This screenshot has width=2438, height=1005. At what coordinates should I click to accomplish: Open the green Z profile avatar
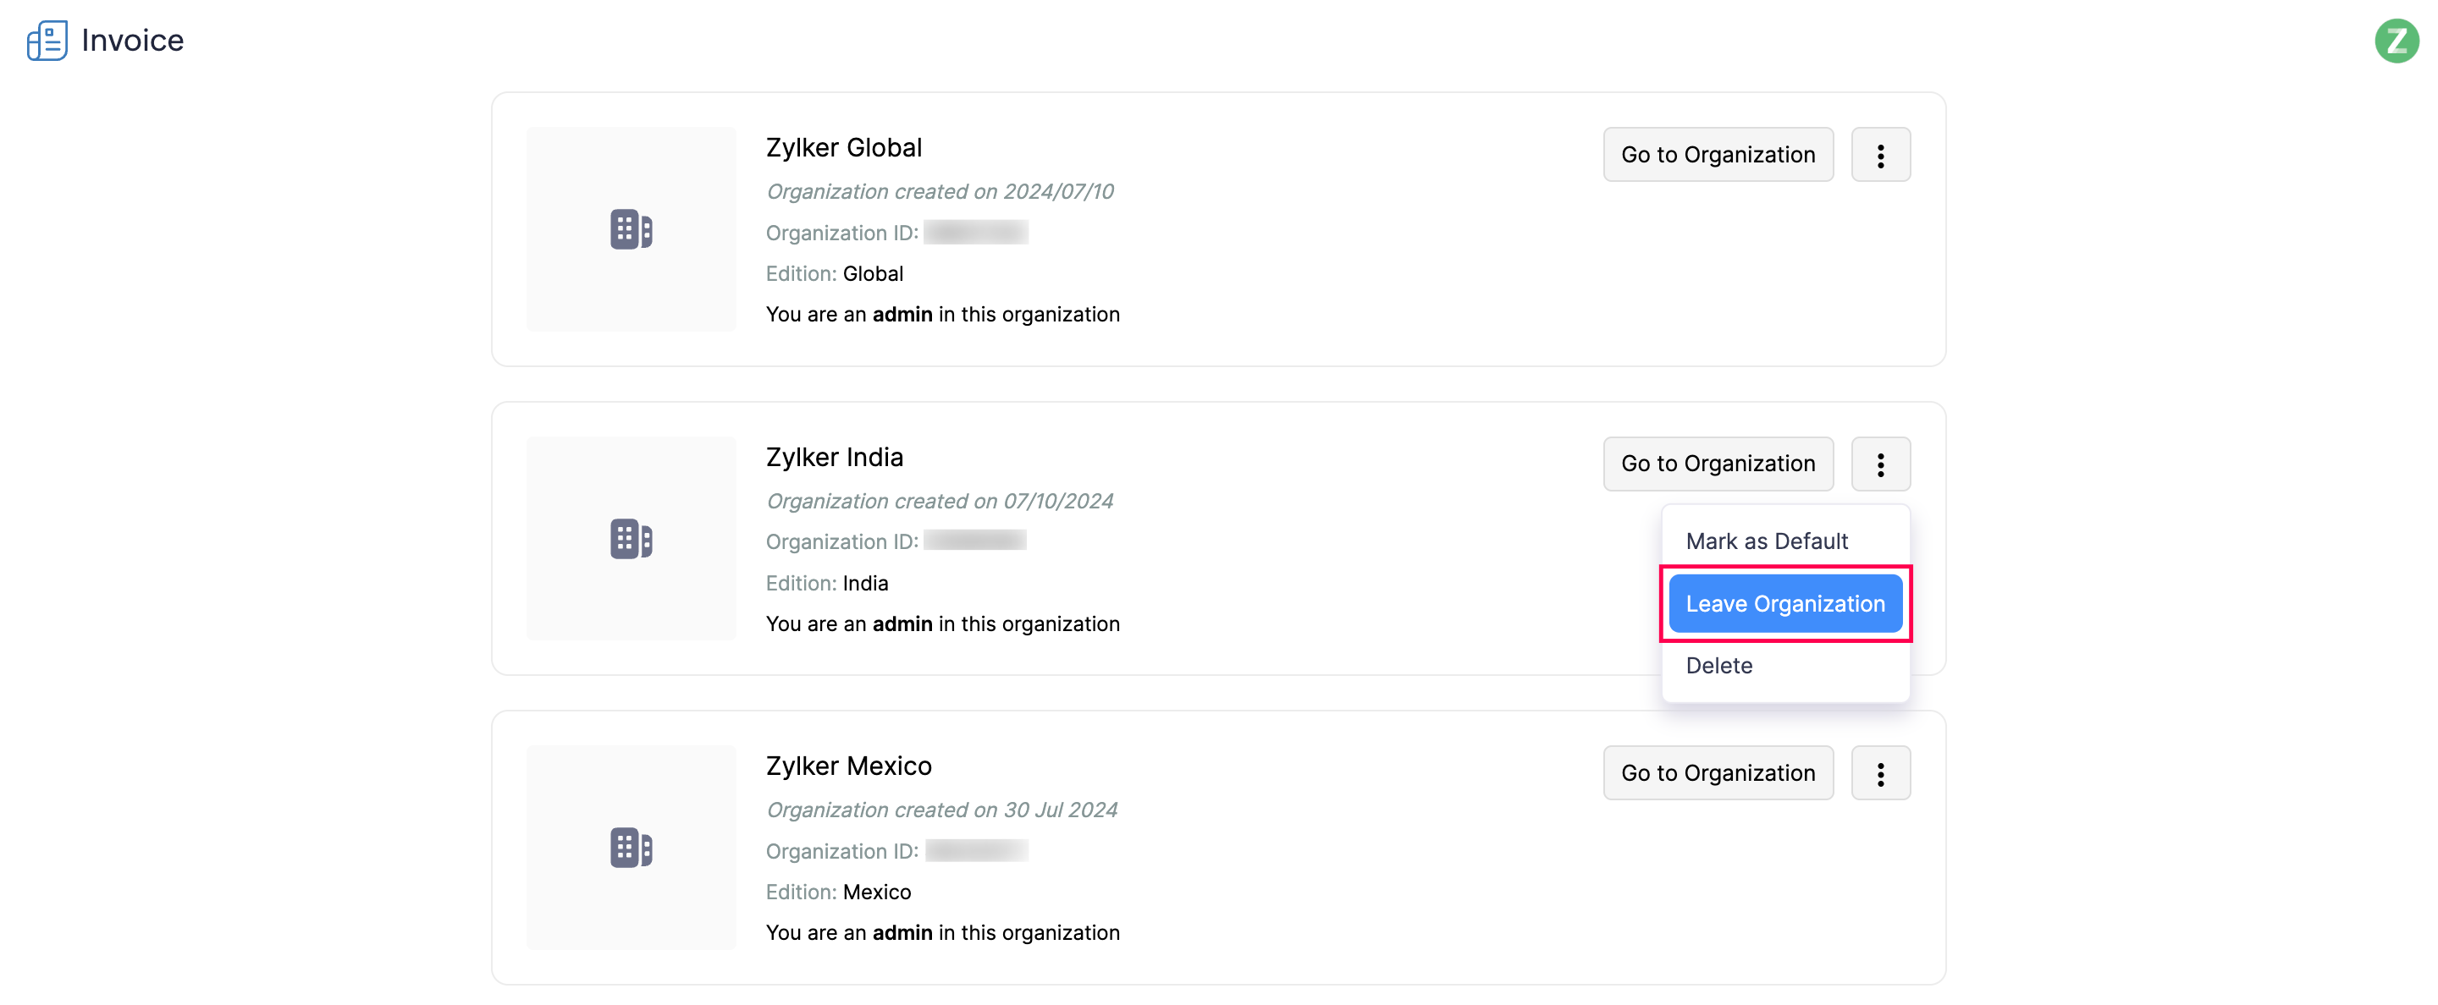2396,41
